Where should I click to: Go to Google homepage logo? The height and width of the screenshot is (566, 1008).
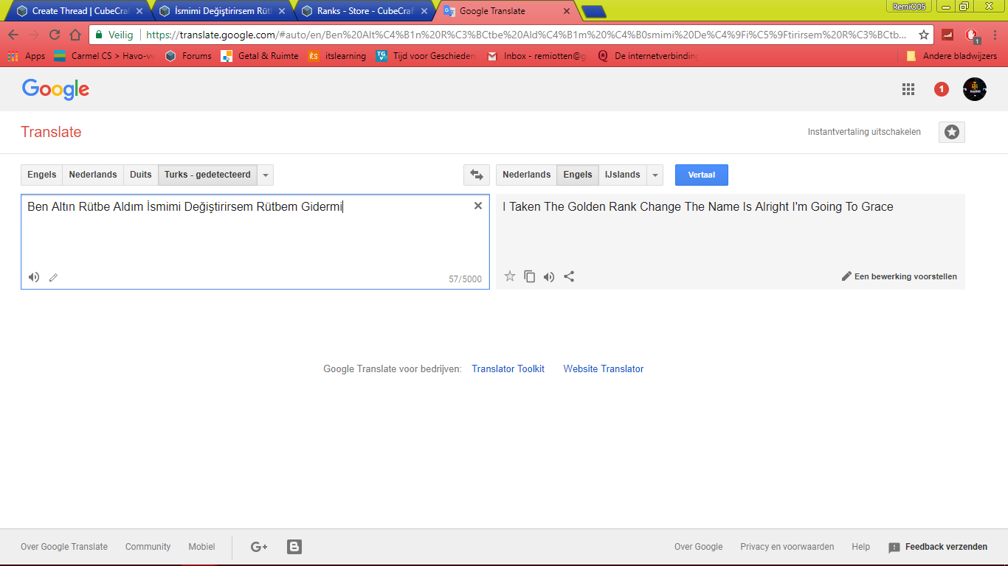click(55, 89)
